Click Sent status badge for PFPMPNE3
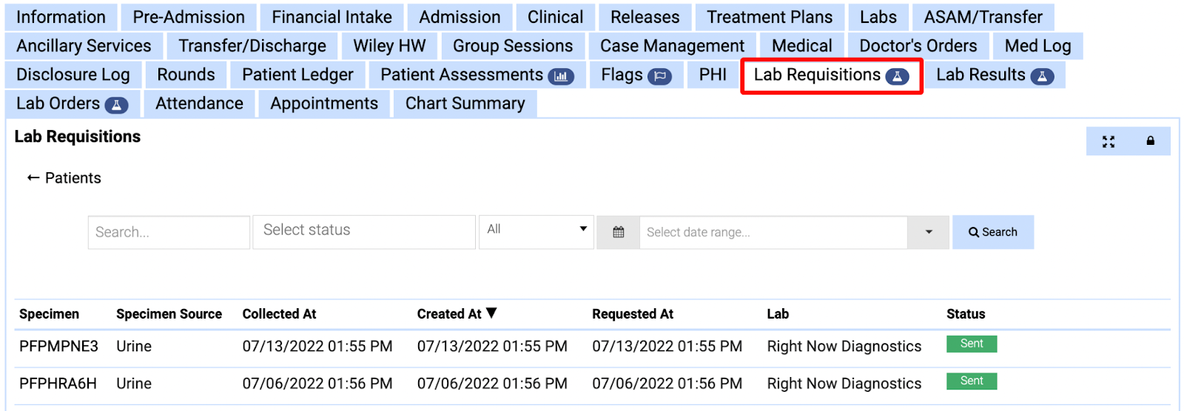This screenshot has height=411, width=1184. click(x=971, y=344)
